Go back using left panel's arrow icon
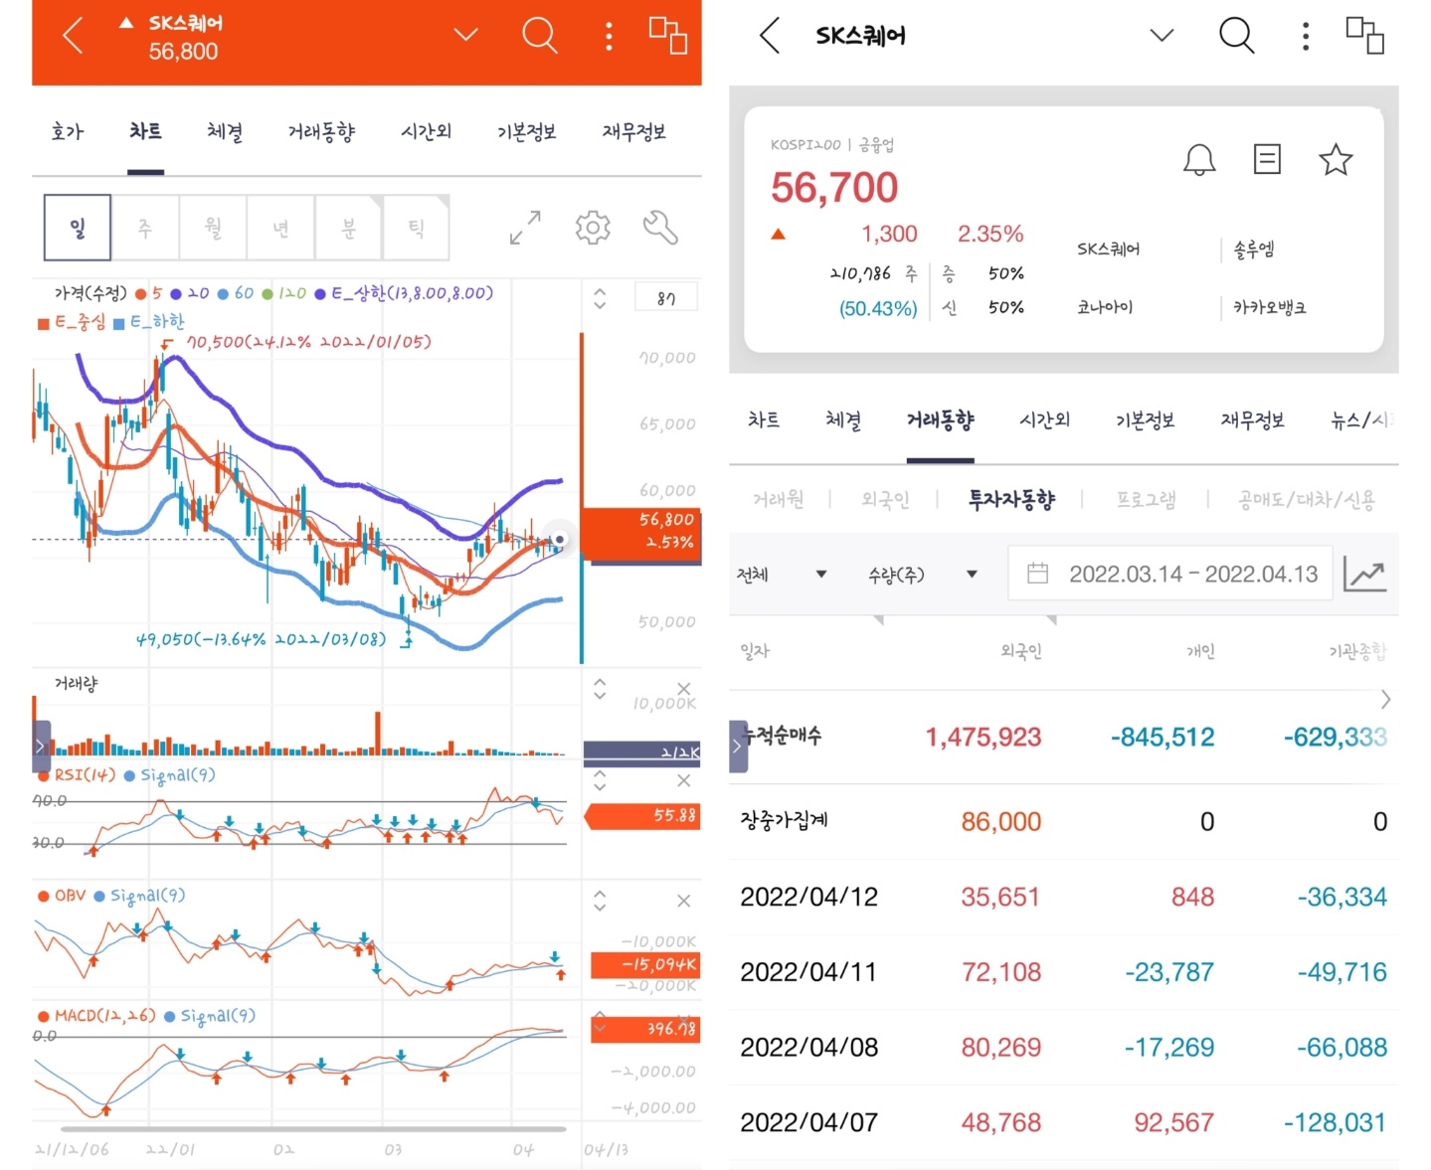 [73, 36]
